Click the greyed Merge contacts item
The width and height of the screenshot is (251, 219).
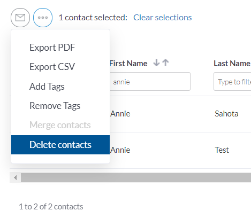[60, 125]
